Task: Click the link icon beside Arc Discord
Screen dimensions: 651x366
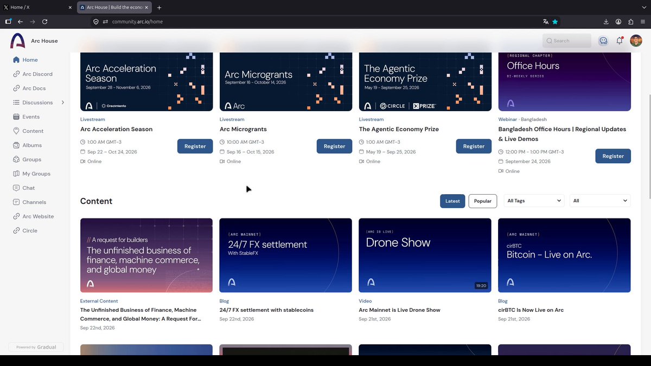Action: pos(17,74)
